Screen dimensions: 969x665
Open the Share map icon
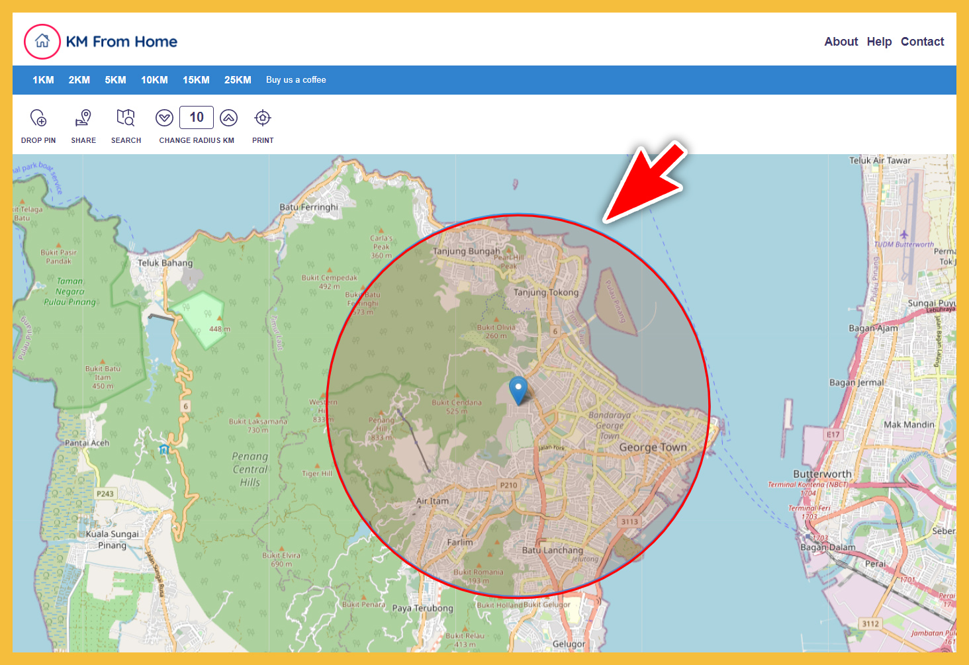(x=83, y=118)
